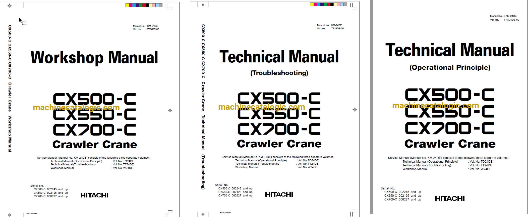This screenshot has width=528, height=217.
Task: Click "Serial No." label on Workshop Manual cover
Action: tap(37, 186)
